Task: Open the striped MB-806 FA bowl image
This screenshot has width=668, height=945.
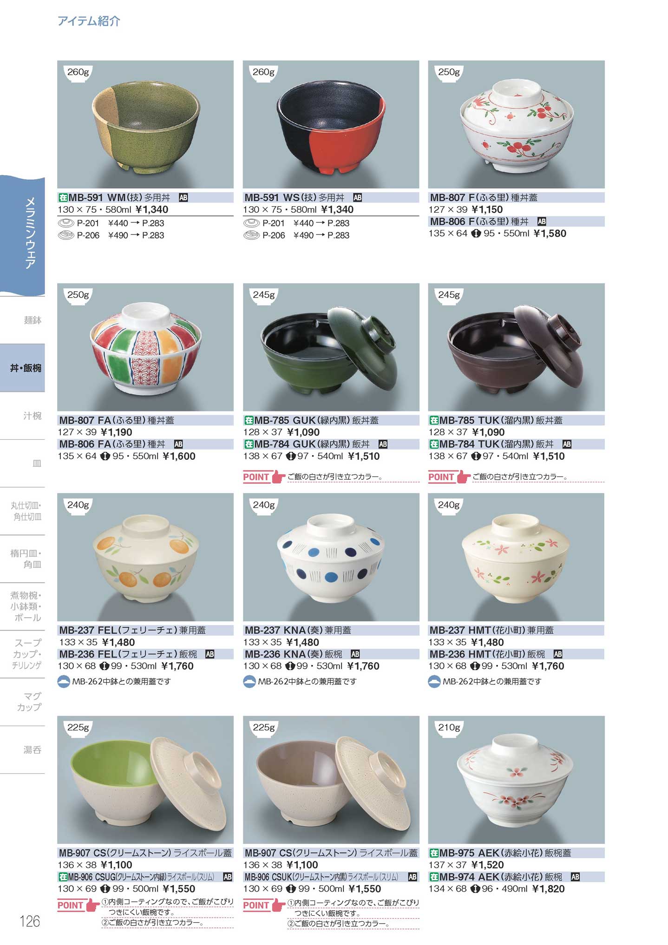Action: point(145,347)
